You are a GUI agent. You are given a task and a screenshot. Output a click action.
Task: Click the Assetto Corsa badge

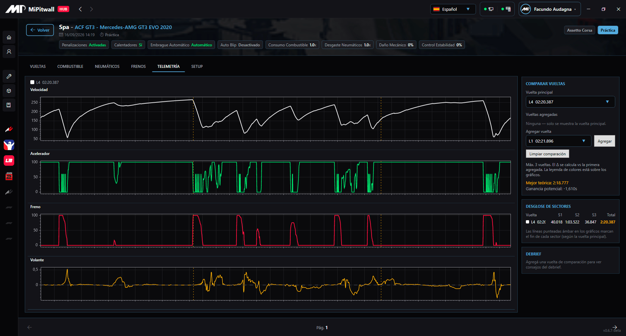coord(579,30)
